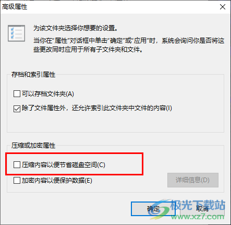Close the 高级属性 dialog
This screenshot has width=231, height=225.
coord(223,7)
